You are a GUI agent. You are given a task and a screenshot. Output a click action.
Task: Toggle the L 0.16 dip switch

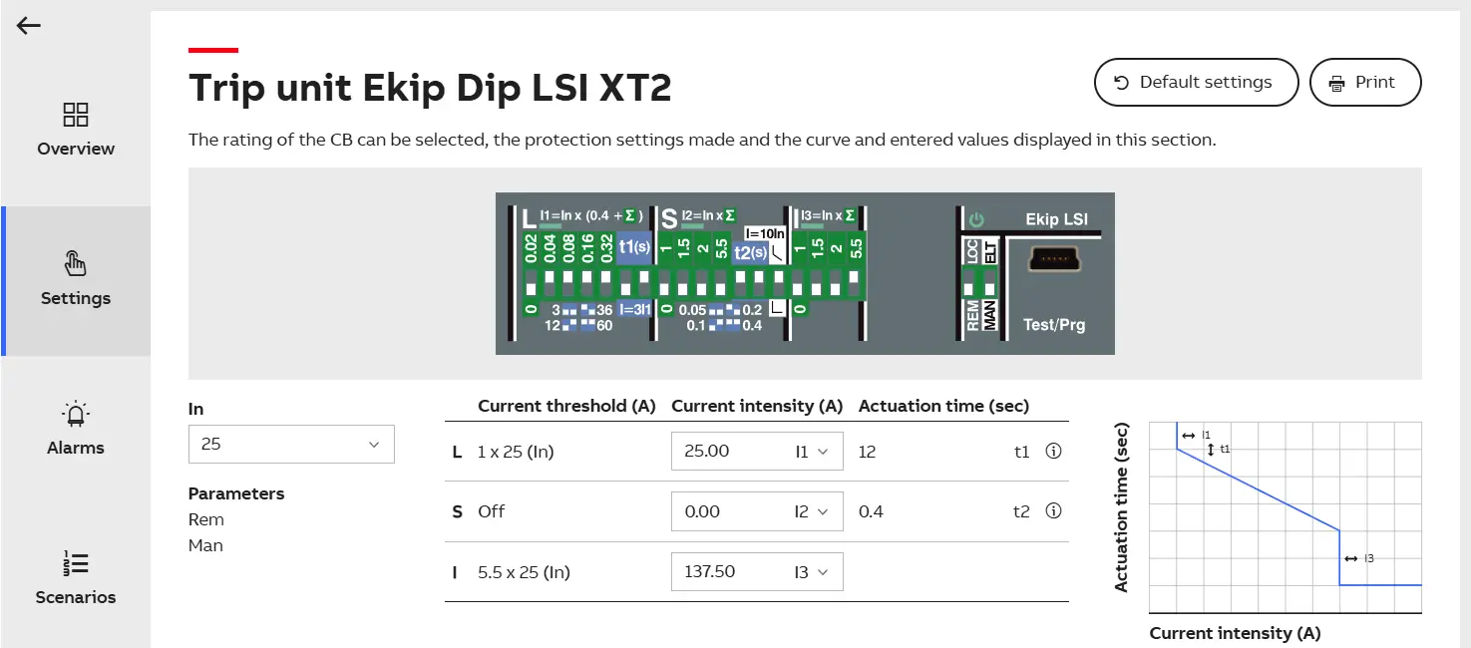point(586,283)
